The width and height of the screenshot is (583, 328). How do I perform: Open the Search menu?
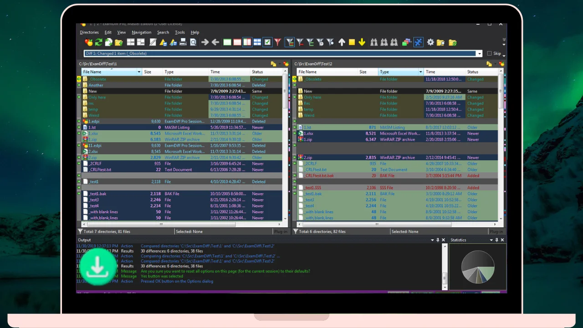click(163, 32)
